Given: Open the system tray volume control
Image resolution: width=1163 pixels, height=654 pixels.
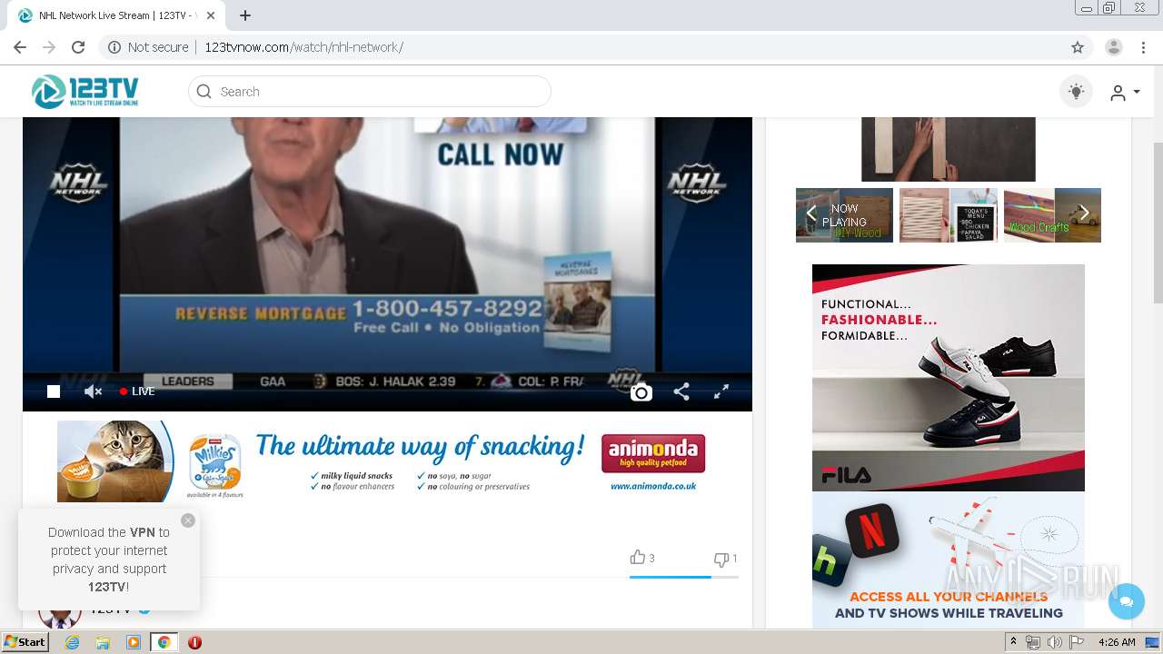Looking at the screenshot, I should click(x=1054, y=642).
